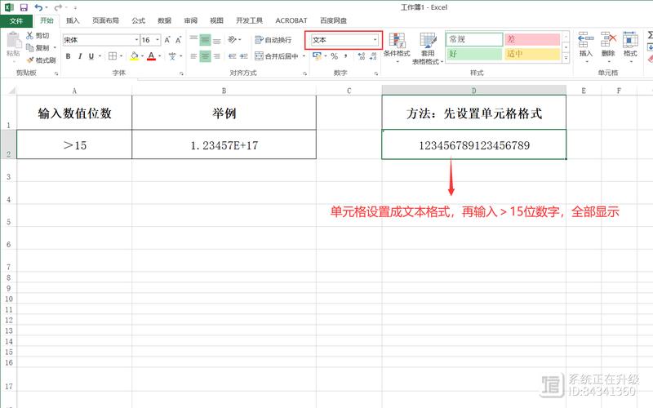Click the Copy icon

[30, 48]
